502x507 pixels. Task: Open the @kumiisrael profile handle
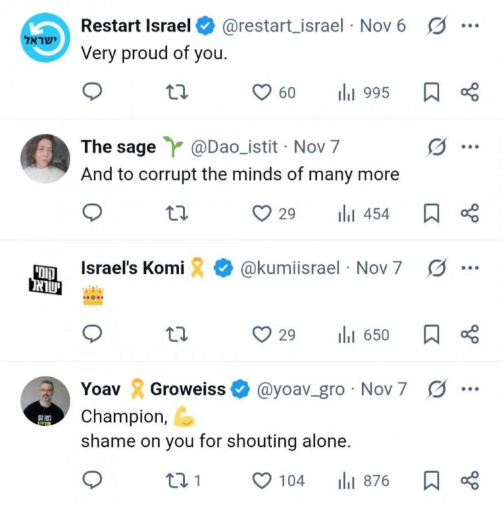(291, 268)
